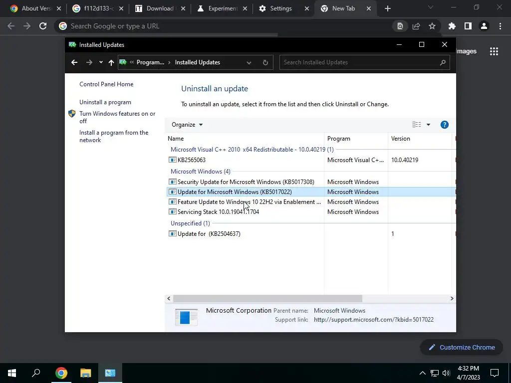Select Security Update KB5017308

coord(246,182)
